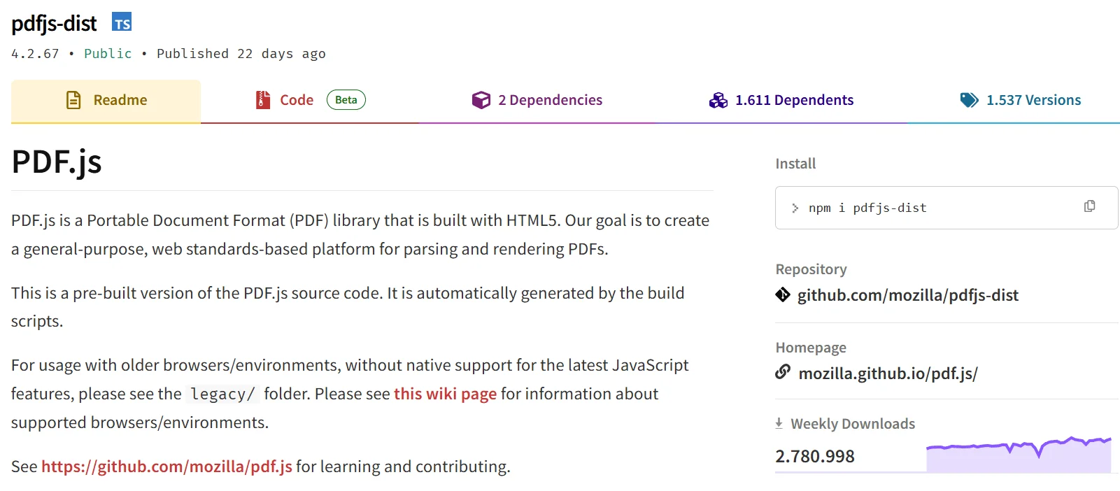1120x491 pixels.
Task: Click the Weekly Downloads arrow icon
Action: 779,423
